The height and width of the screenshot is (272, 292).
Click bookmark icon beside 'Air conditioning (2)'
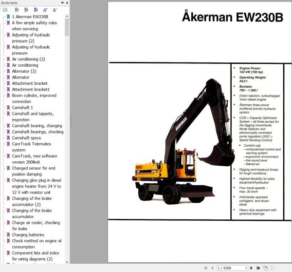pyautogui.click(x=8, y=59)
